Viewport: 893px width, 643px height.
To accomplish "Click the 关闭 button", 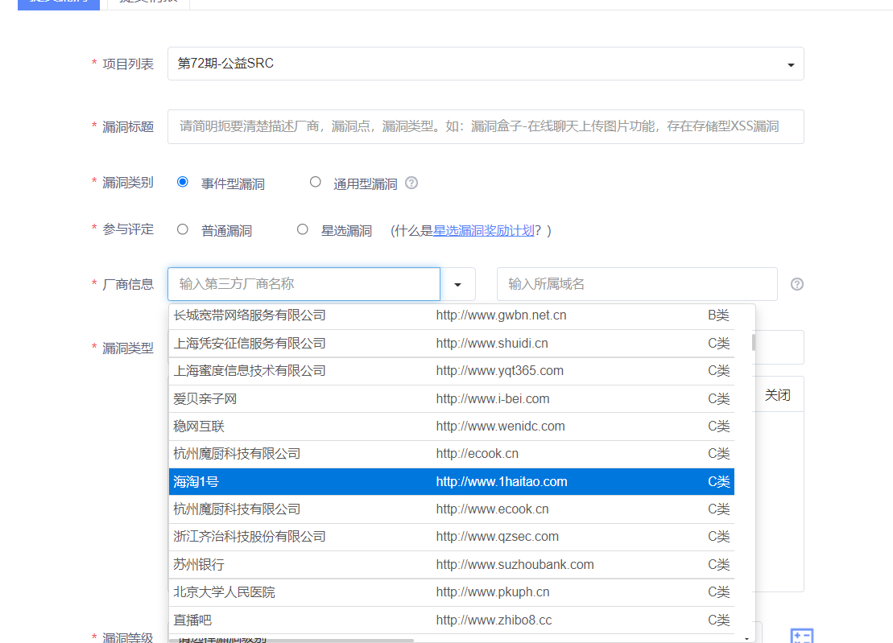I will (778, 394).
